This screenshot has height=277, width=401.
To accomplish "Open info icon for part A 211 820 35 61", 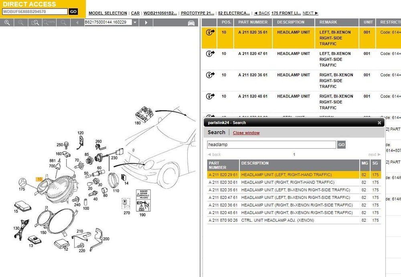I will [210, 32].
